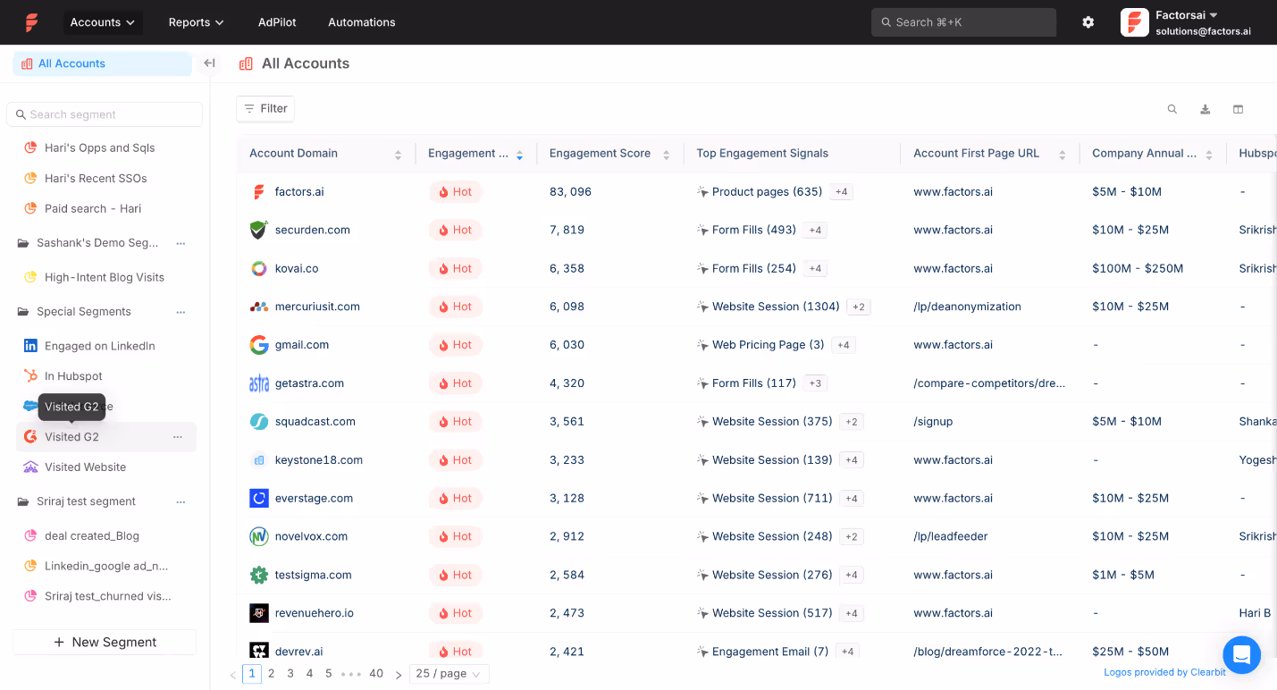Go to page 4 of results

(309, 673)
